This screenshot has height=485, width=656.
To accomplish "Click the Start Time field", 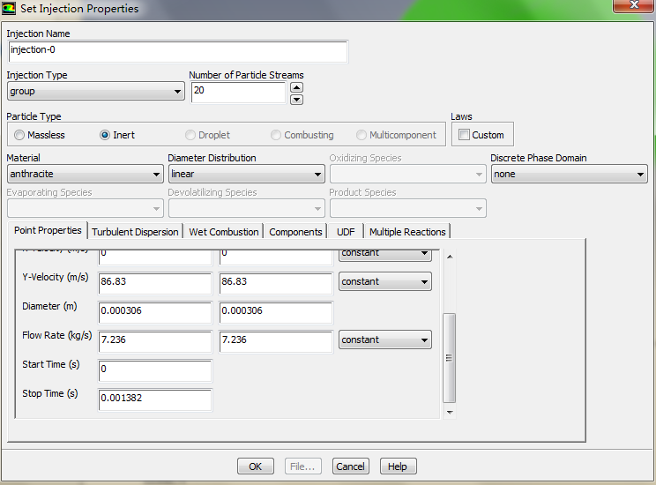I will (x=155, y=370).
